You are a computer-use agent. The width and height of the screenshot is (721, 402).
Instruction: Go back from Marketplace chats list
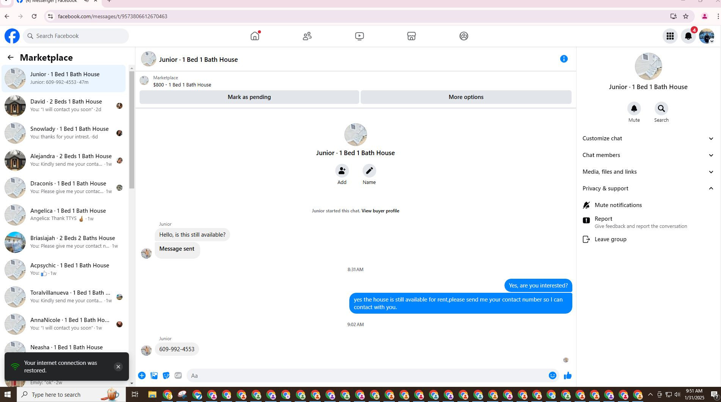click(11, 57)
